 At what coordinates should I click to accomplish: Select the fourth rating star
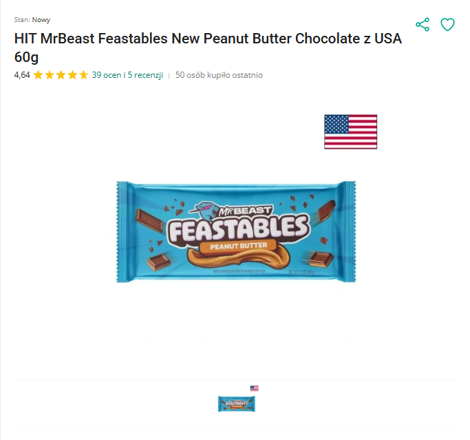72,74
